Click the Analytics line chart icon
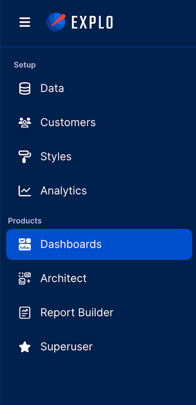196x405 pixels. coord(25,191)
